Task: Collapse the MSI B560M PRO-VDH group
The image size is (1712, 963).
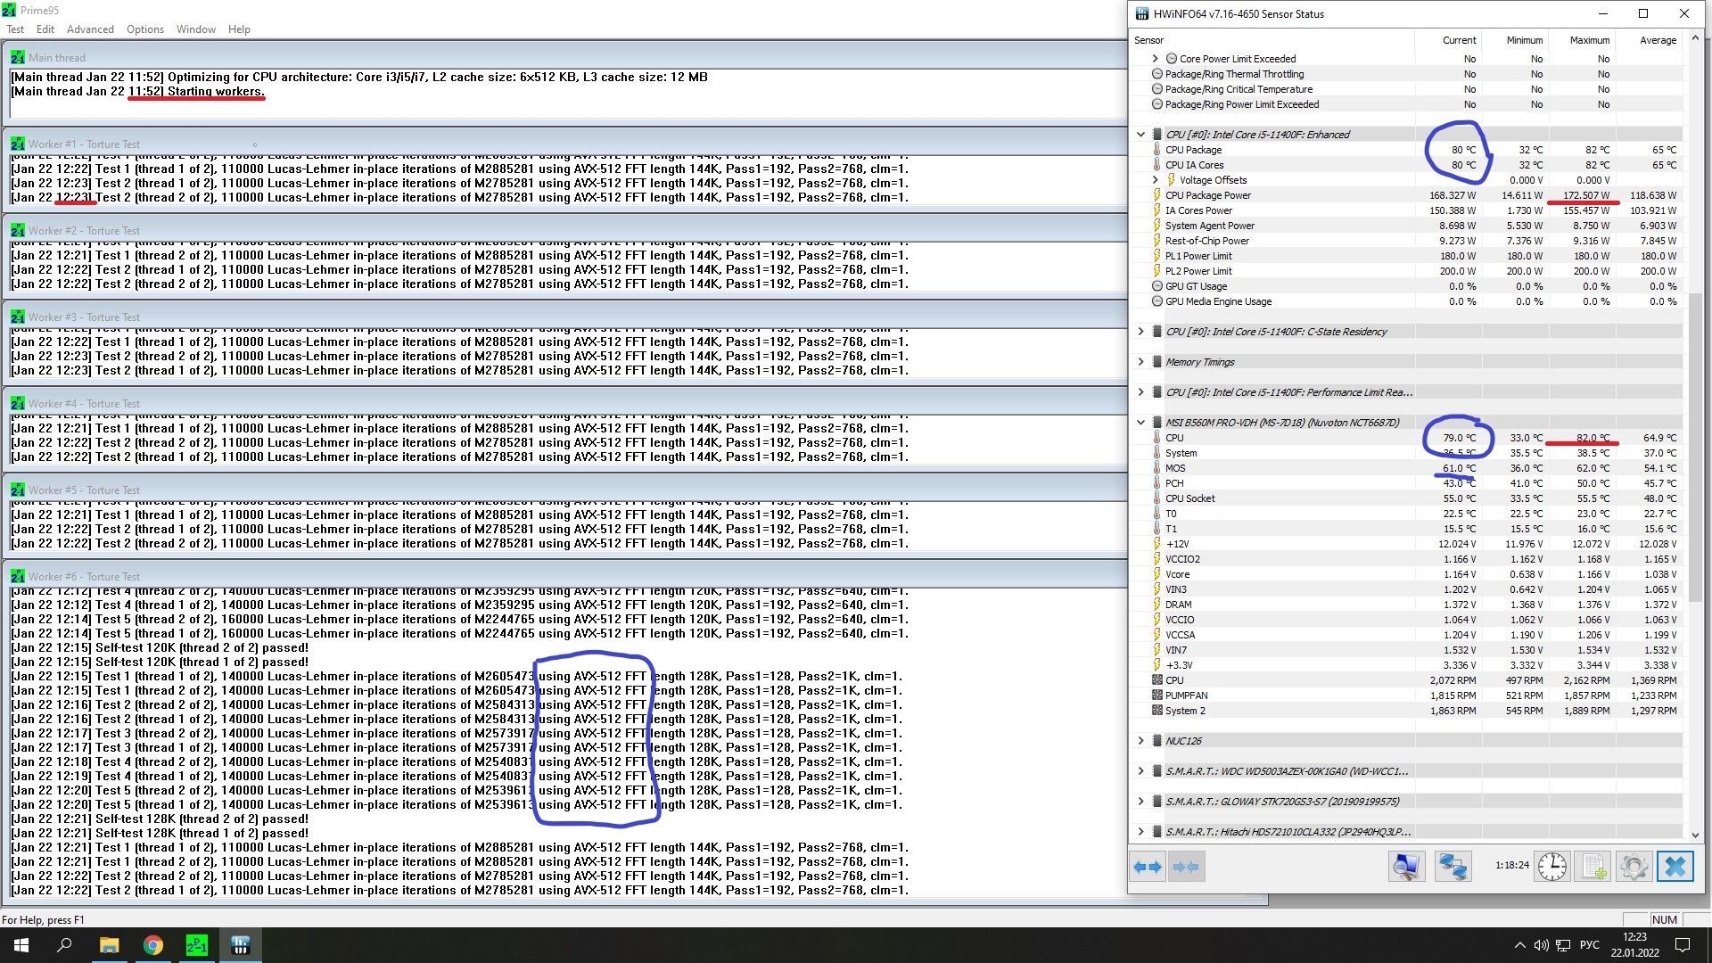Action: [1140, 423]
